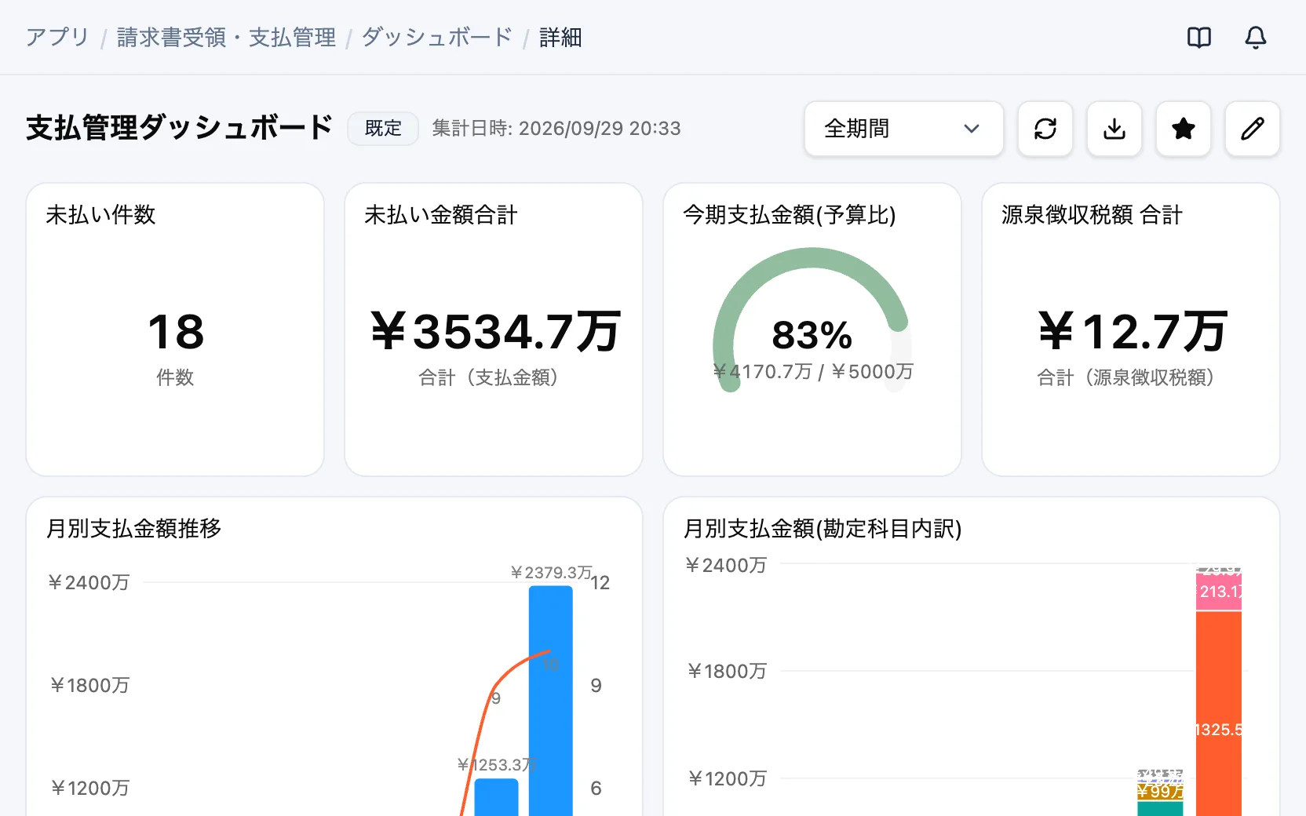Image resolution: width=1306 pixels, height=816 pixels.
Task: Open the 全期間 period dropdown
Action: (x=904, y=129)
